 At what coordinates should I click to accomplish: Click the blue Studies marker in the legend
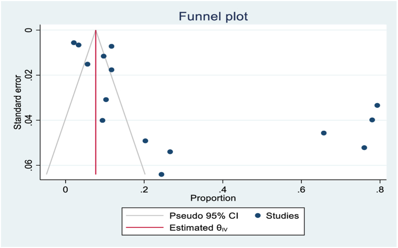click(x=259, y=216)
